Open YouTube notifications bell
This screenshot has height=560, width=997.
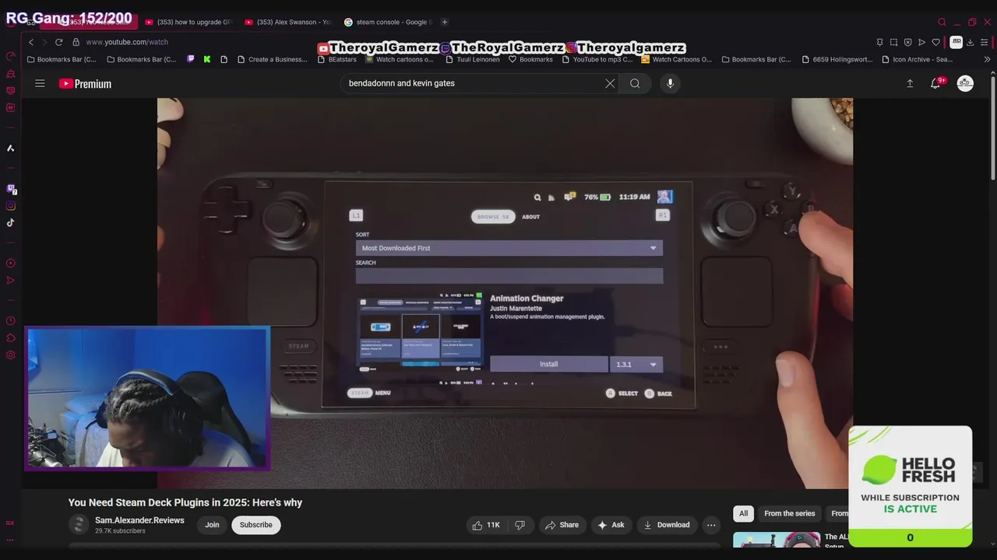(x=935, y=83)
